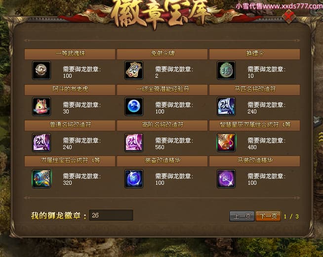This screenshot has width=323, height=257.
Task: Click the purple 马装改造精华 icon
Action: click(226, 178)
